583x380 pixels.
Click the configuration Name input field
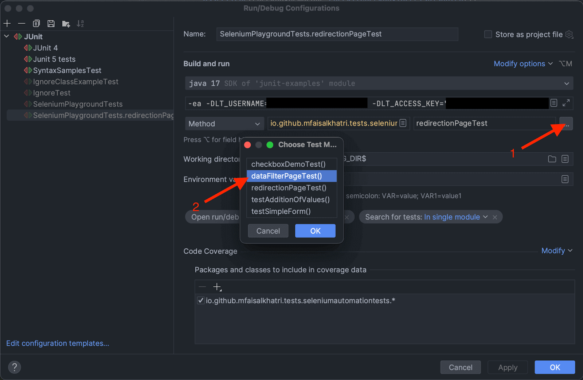click(x=337, y=34)
